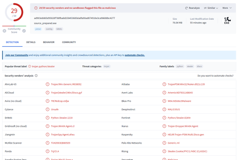
Task: Follow the Join our Community link
Action: [x=17, y=55]
